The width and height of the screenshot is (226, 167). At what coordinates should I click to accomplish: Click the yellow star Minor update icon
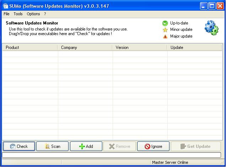(x=165, y=30)
